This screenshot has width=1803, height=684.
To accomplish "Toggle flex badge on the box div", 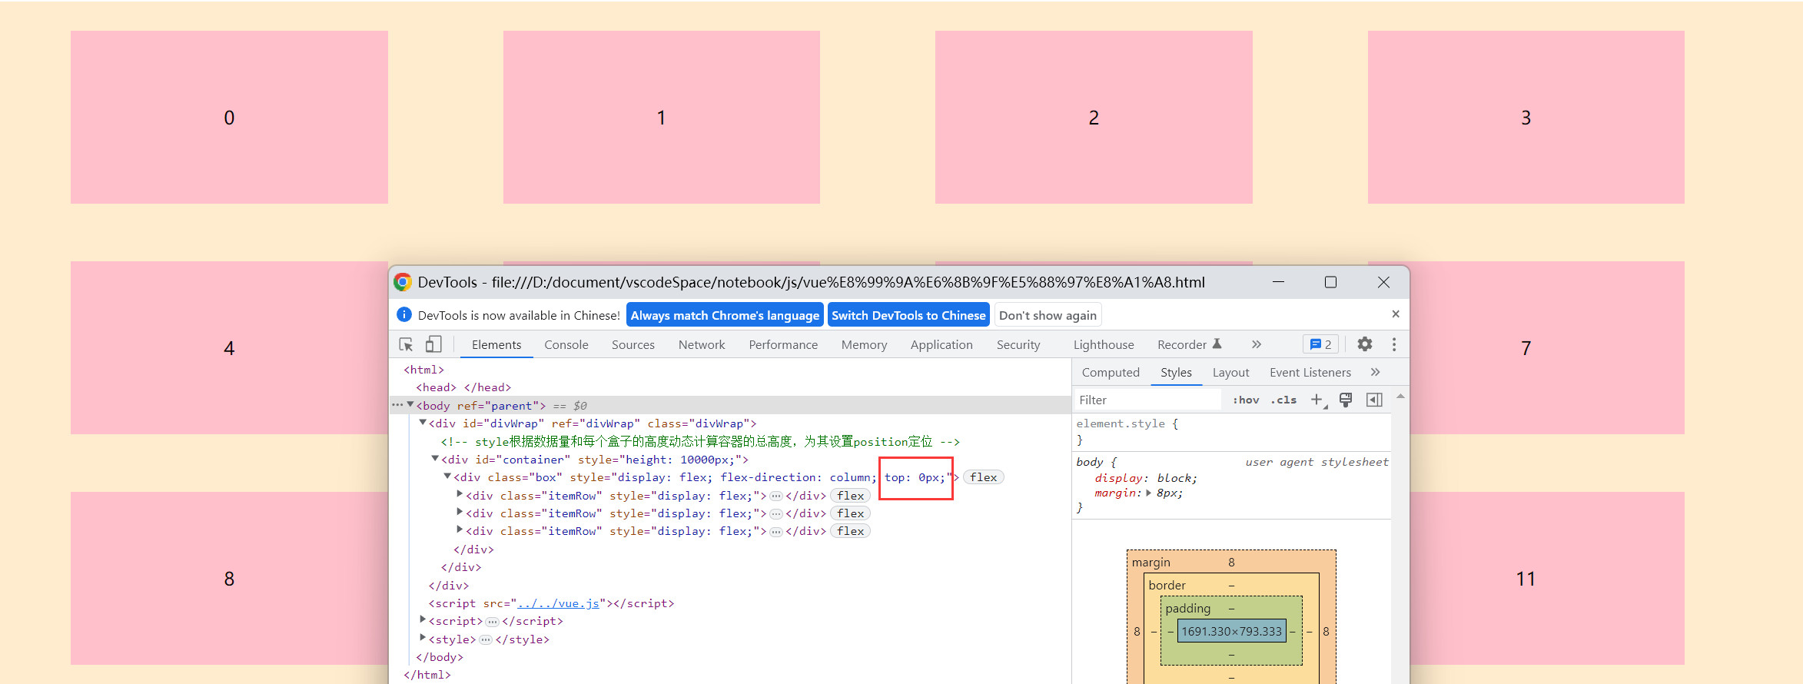I will (983, 477).
